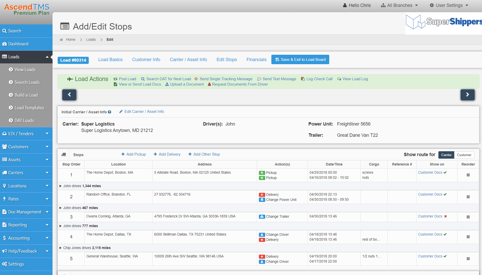Click the next arrow navigation button

(x=467, y=95)
